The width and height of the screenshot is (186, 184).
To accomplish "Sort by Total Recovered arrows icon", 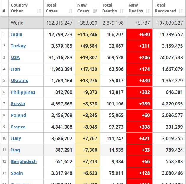I will pos(181,11).
